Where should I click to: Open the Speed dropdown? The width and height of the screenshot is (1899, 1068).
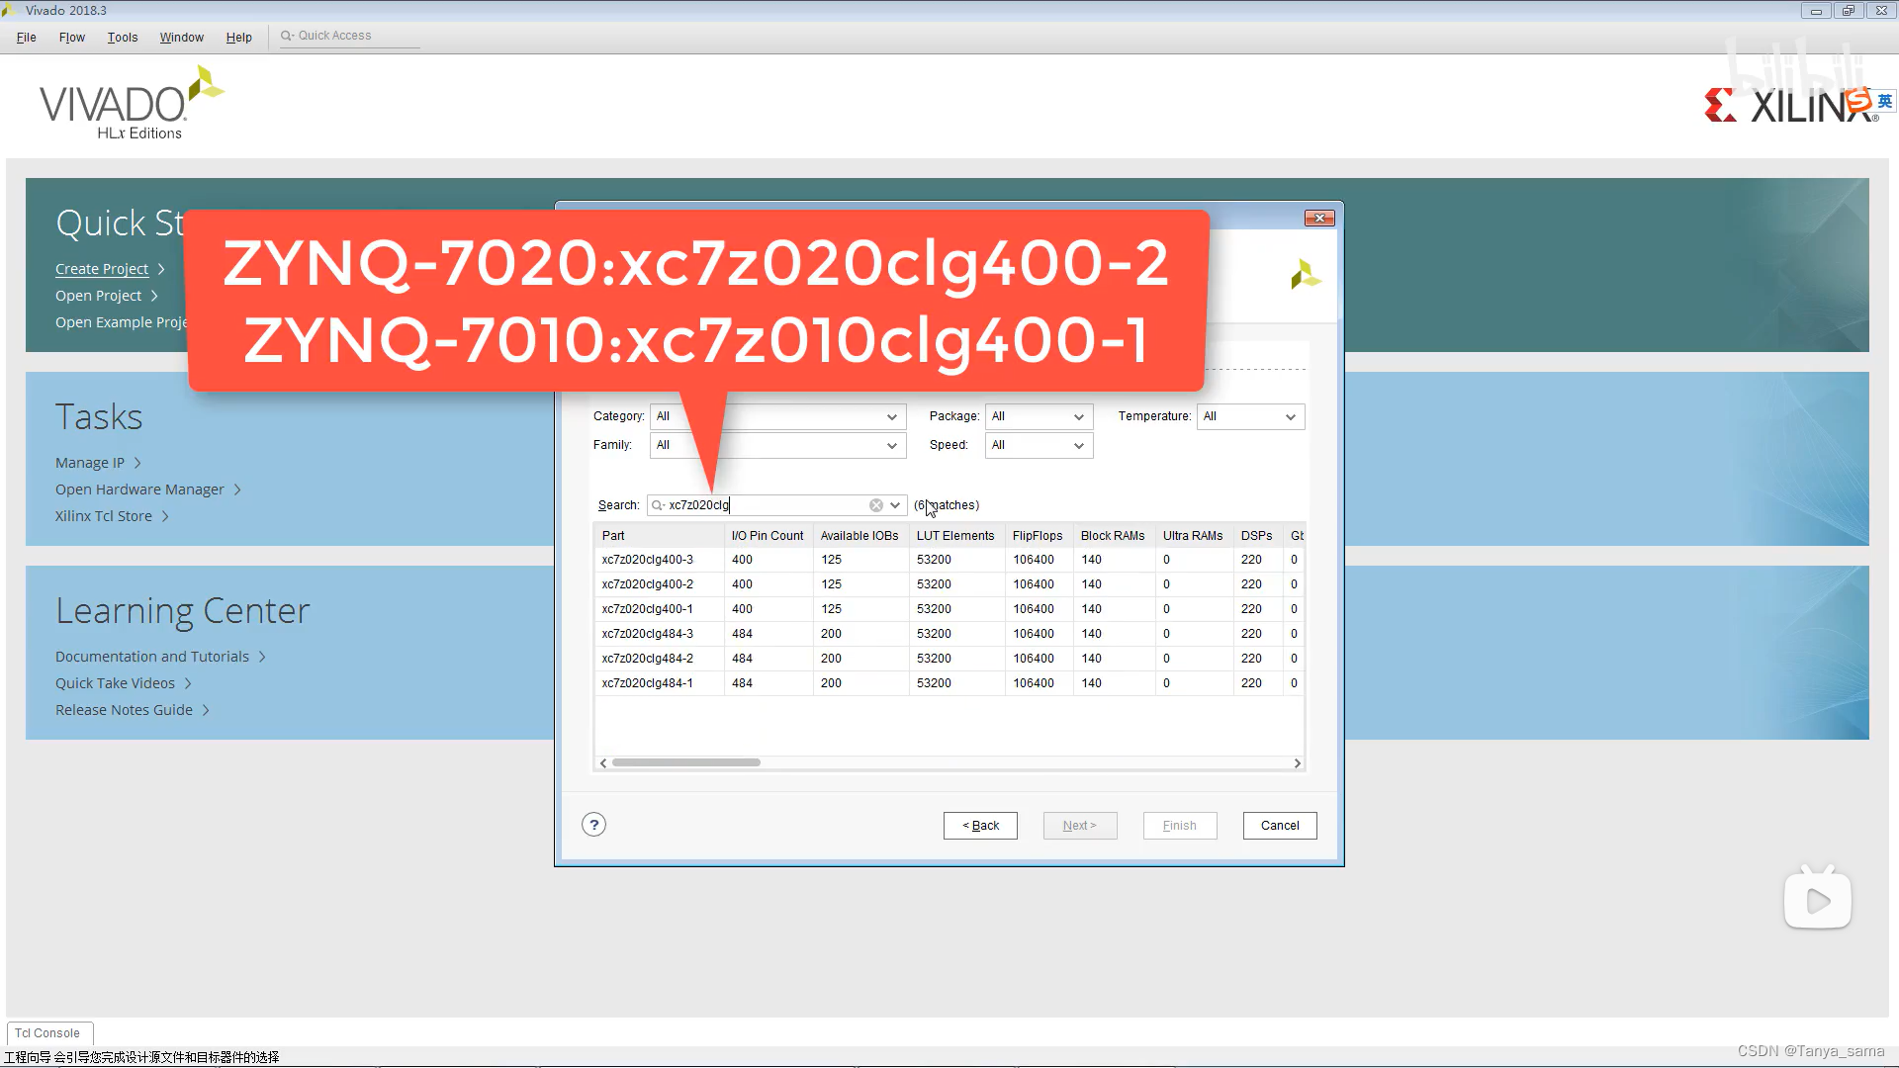1078,446
